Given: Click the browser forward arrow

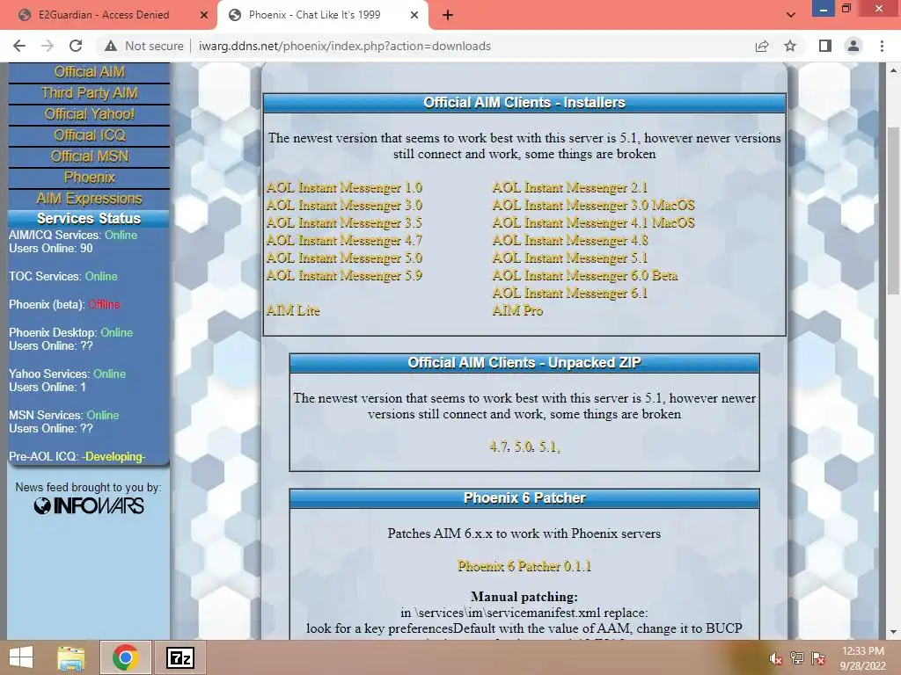Looking at the screenshot, I should [48, 46].
